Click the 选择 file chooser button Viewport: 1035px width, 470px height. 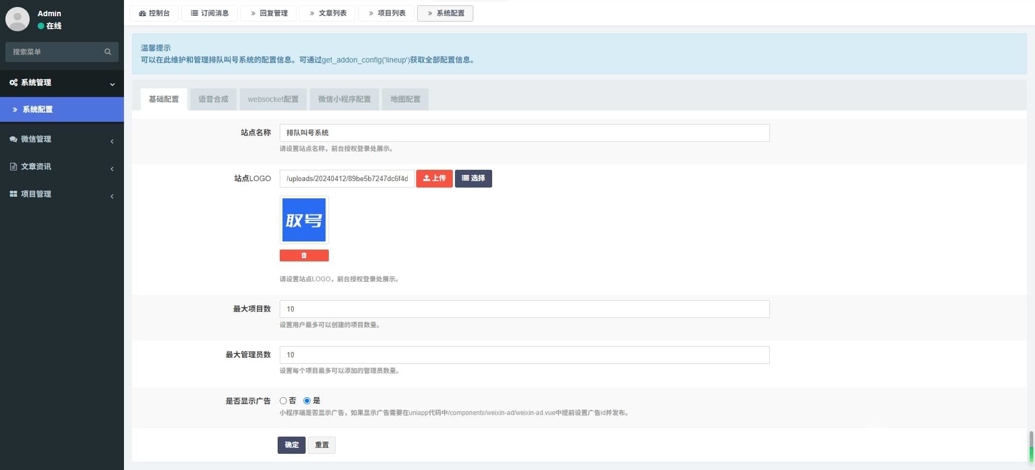(473, 178)
